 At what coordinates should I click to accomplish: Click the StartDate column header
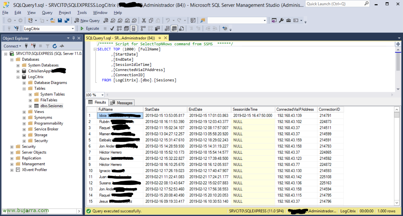pyautogui.click(x=165, y=109)
